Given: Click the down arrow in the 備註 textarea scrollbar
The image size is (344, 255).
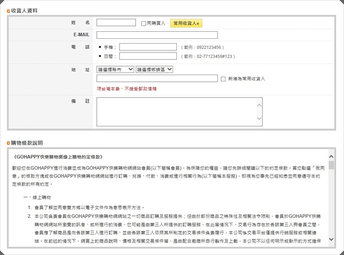Looking at the screenshot, I should (259, 119).
